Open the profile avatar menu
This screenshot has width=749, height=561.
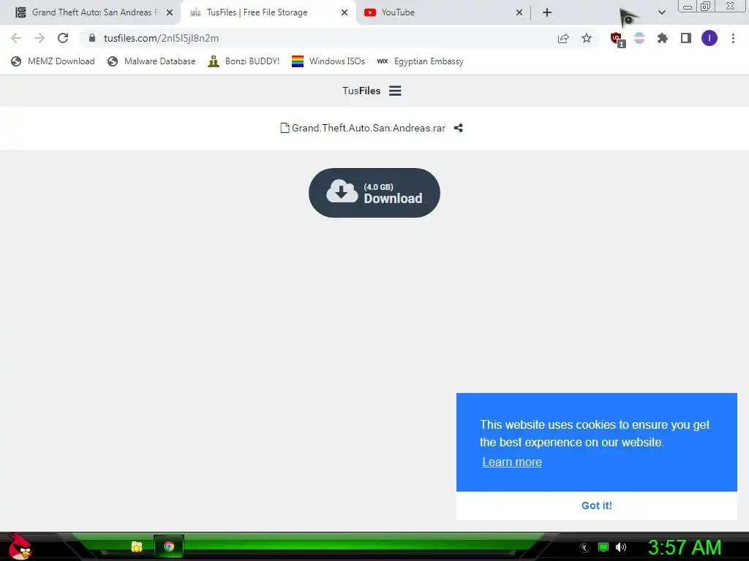click(710, 38)
